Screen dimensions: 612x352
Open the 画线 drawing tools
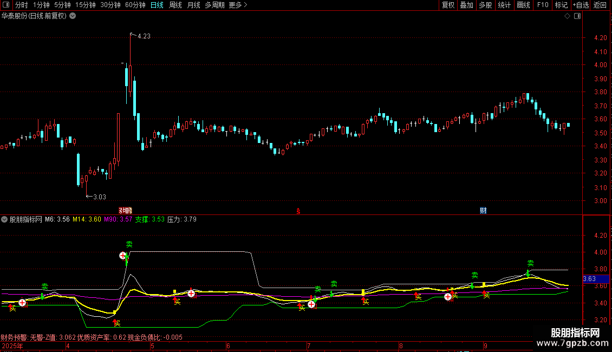click(523, 5)
